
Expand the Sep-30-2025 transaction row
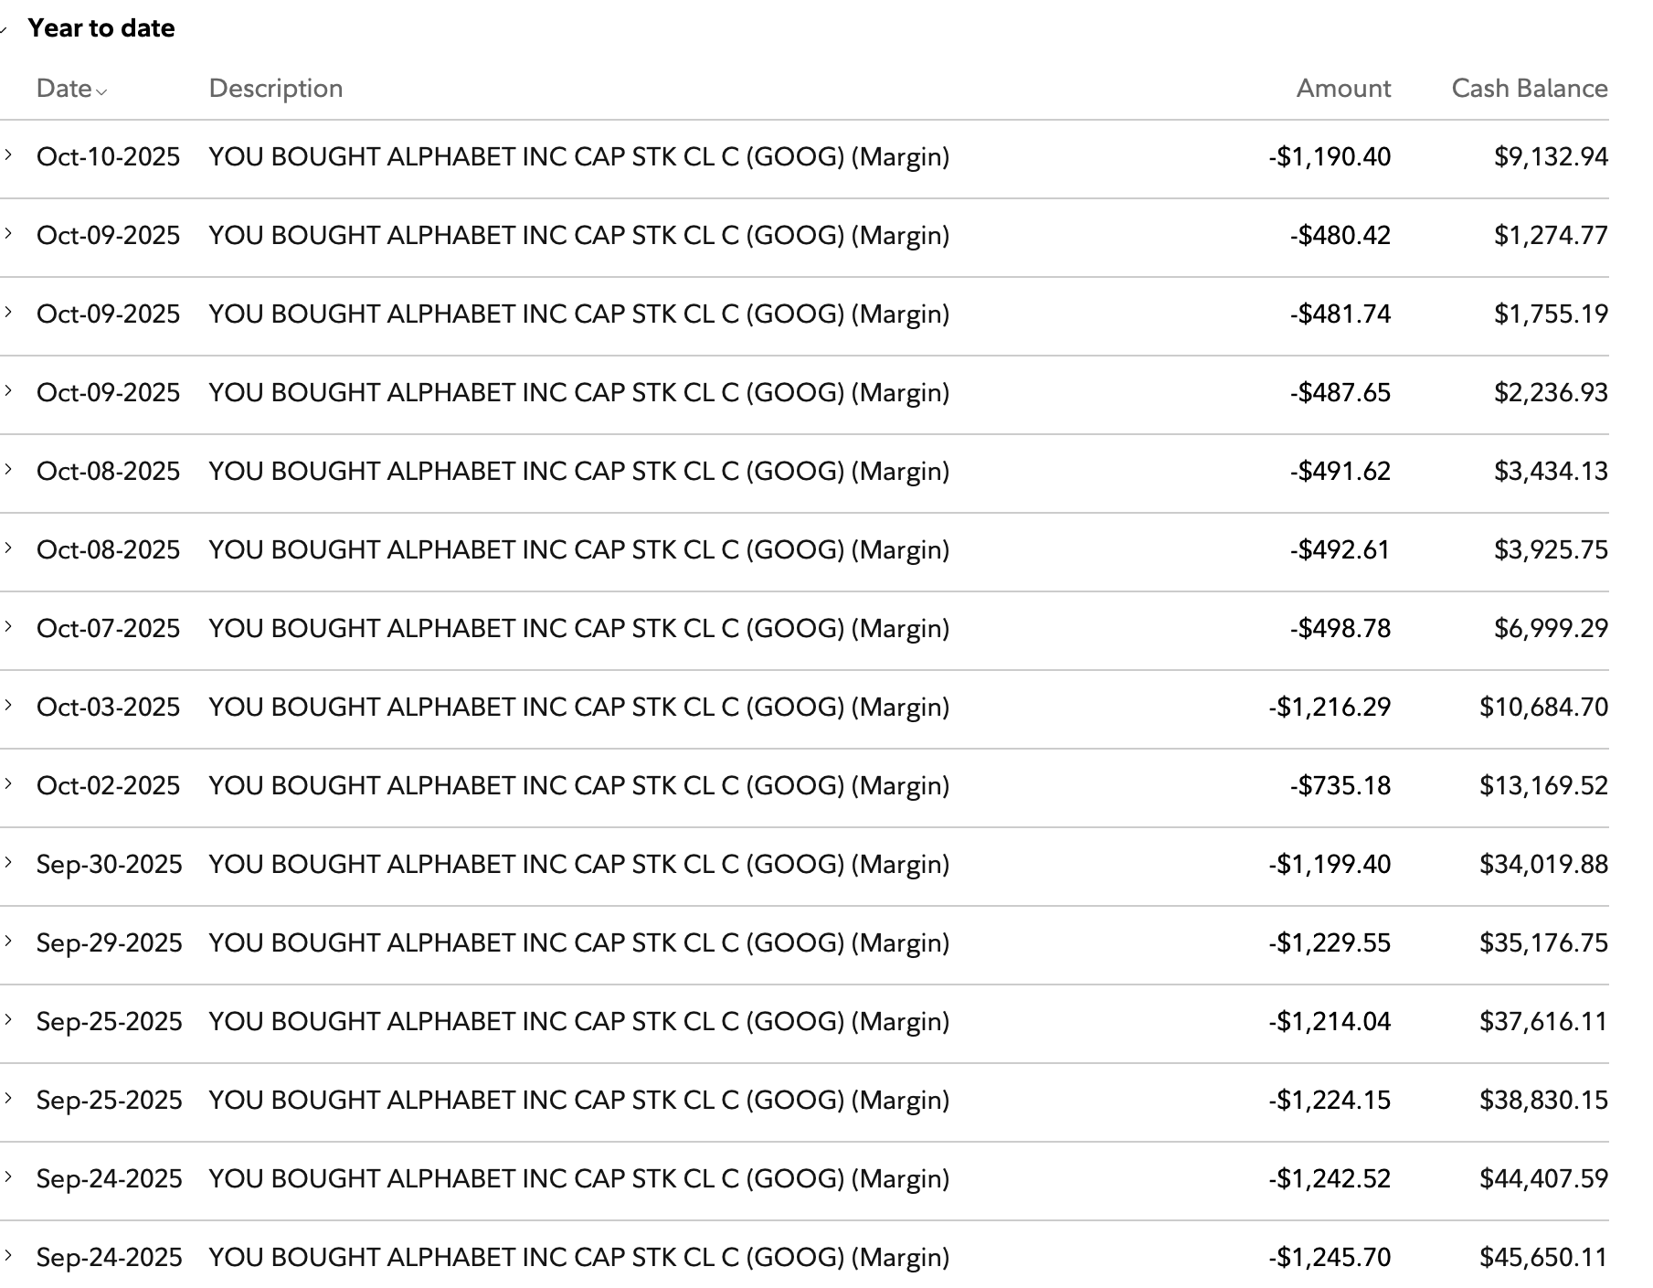[x=10, y=864]
